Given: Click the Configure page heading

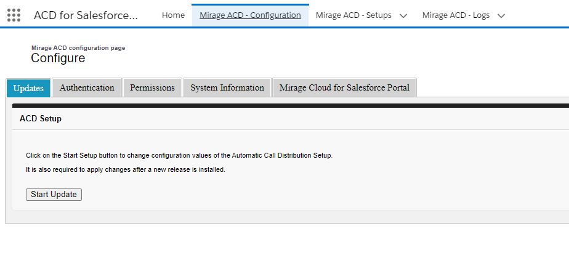Looking at the screenshot, I should 58,58.
